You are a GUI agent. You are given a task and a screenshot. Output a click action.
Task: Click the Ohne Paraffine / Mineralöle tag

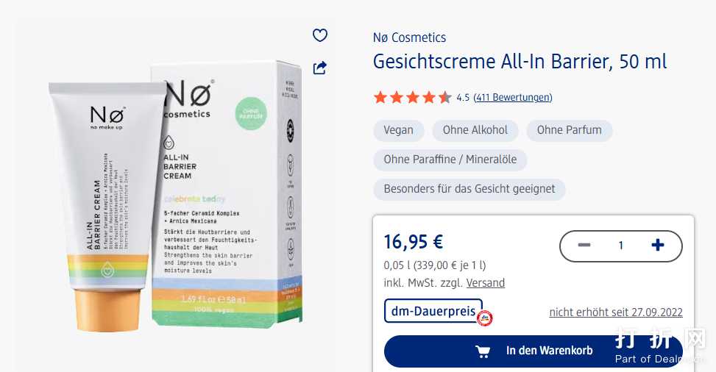coord(450,160)
